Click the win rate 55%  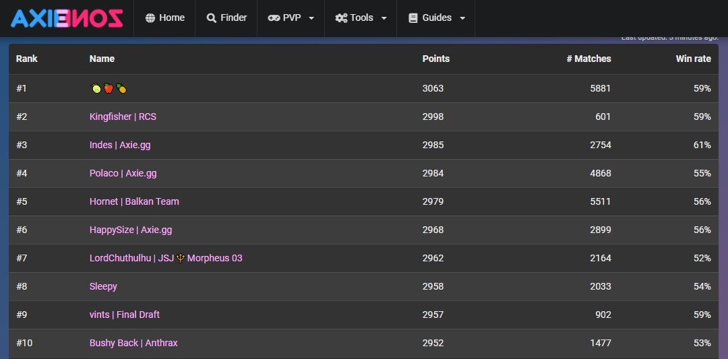702,174
